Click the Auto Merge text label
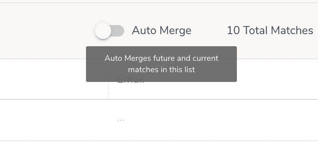The image size is (318, 159). click(161, 31)
